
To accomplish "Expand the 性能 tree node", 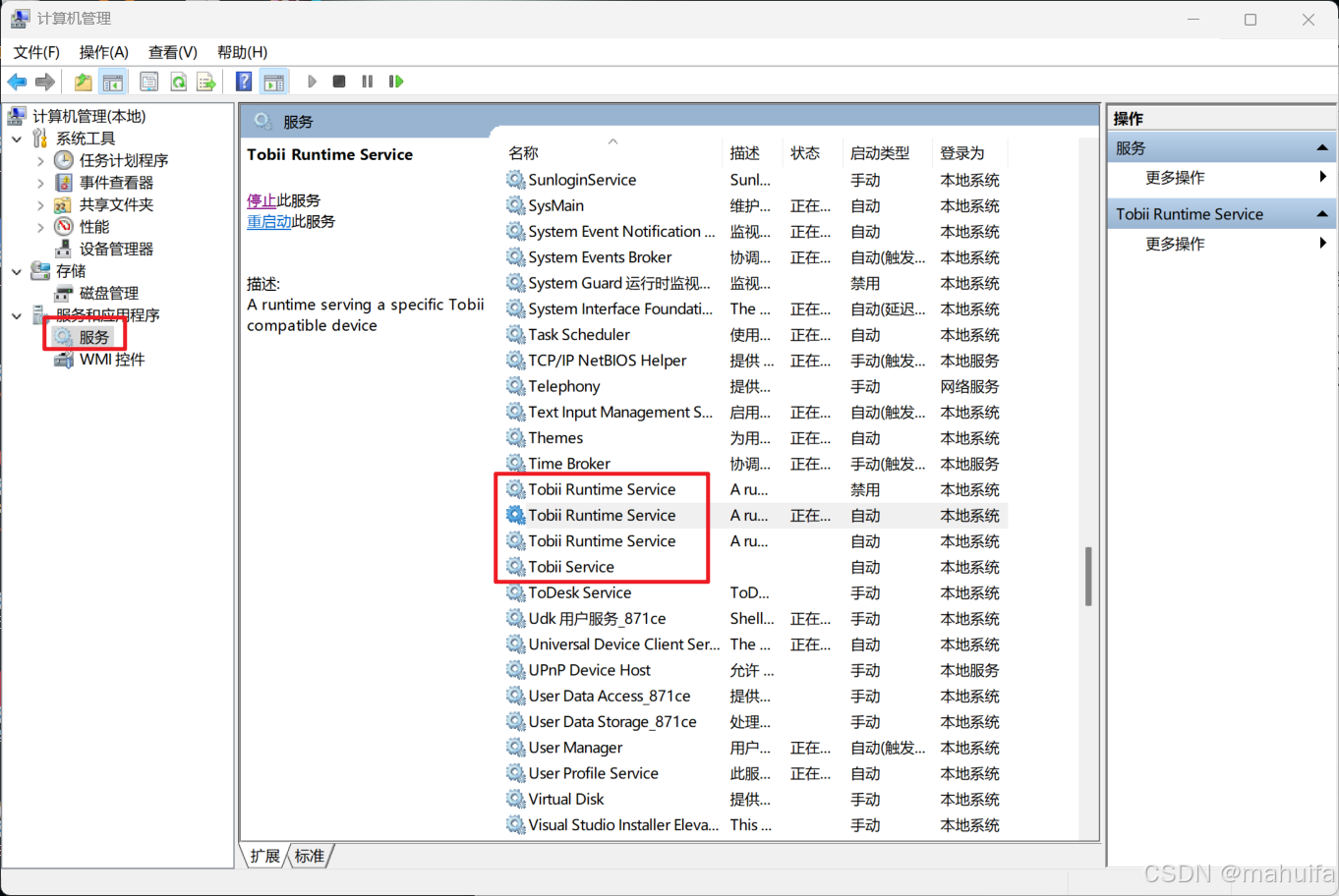I will pyautogui.click(x=40, y=227).
